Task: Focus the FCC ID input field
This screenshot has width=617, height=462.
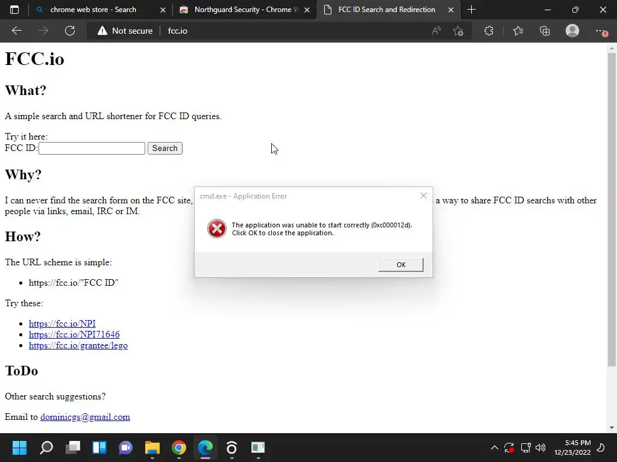Action: point(92,148)
